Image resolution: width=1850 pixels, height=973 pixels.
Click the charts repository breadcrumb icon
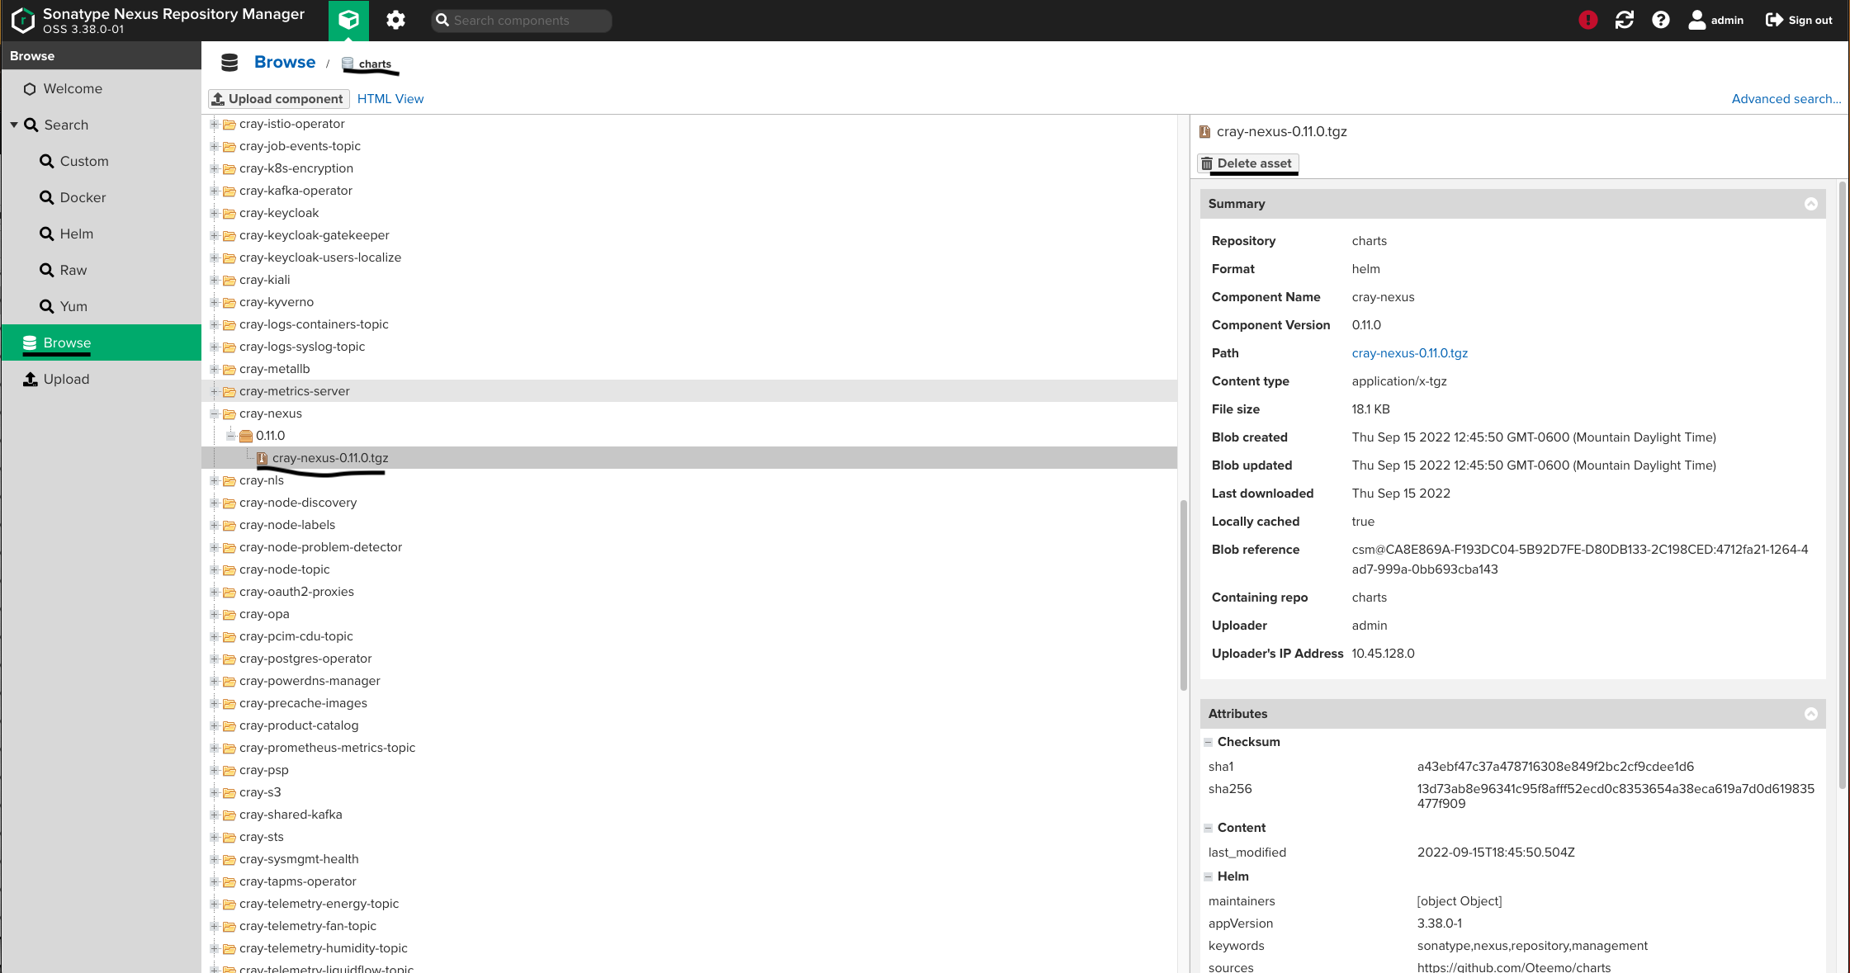tap(348, 64)
